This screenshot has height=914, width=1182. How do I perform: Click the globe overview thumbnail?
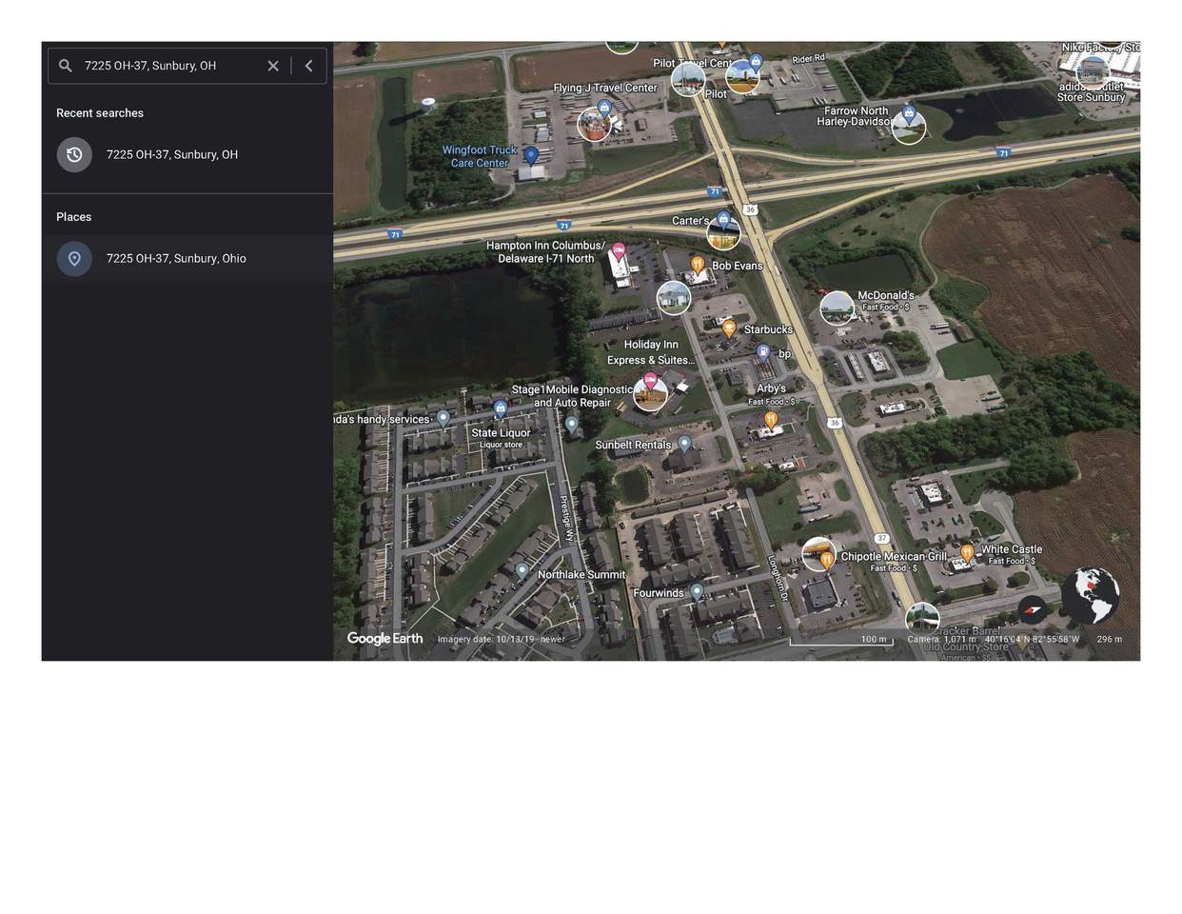pos(1091,595)
